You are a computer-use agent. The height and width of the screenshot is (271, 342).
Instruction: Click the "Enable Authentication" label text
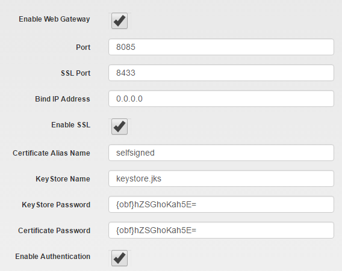[x=52, y=257]
